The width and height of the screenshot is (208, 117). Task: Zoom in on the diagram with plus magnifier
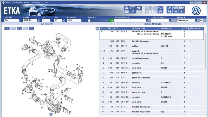click(7, 29)
